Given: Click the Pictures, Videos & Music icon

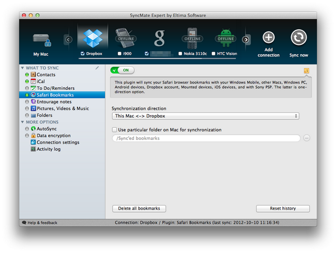Looking at the screenshot, I should coord(33,108).
